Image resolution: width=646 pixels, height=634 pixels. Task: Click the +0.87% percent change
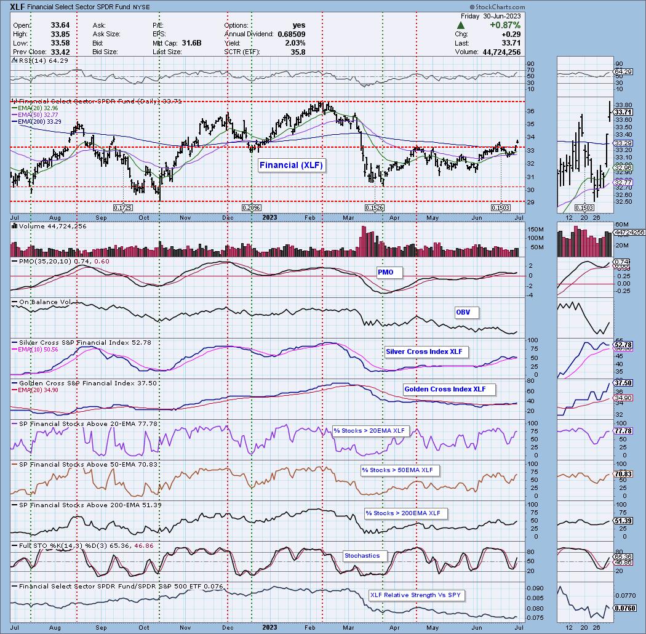[505, 26]
